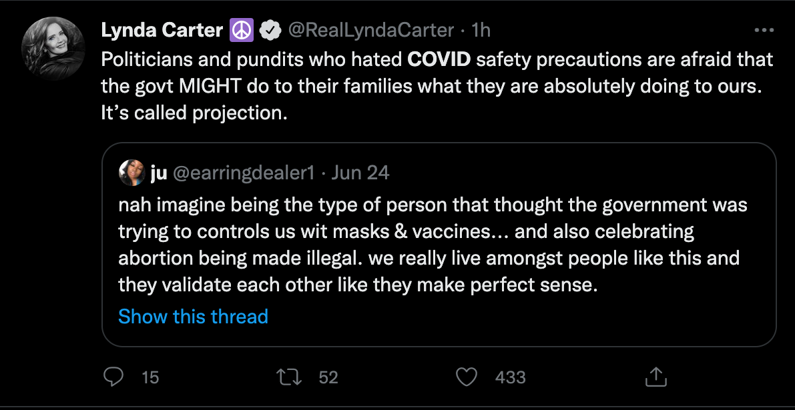Click the 15 replies count

(150, 377)
